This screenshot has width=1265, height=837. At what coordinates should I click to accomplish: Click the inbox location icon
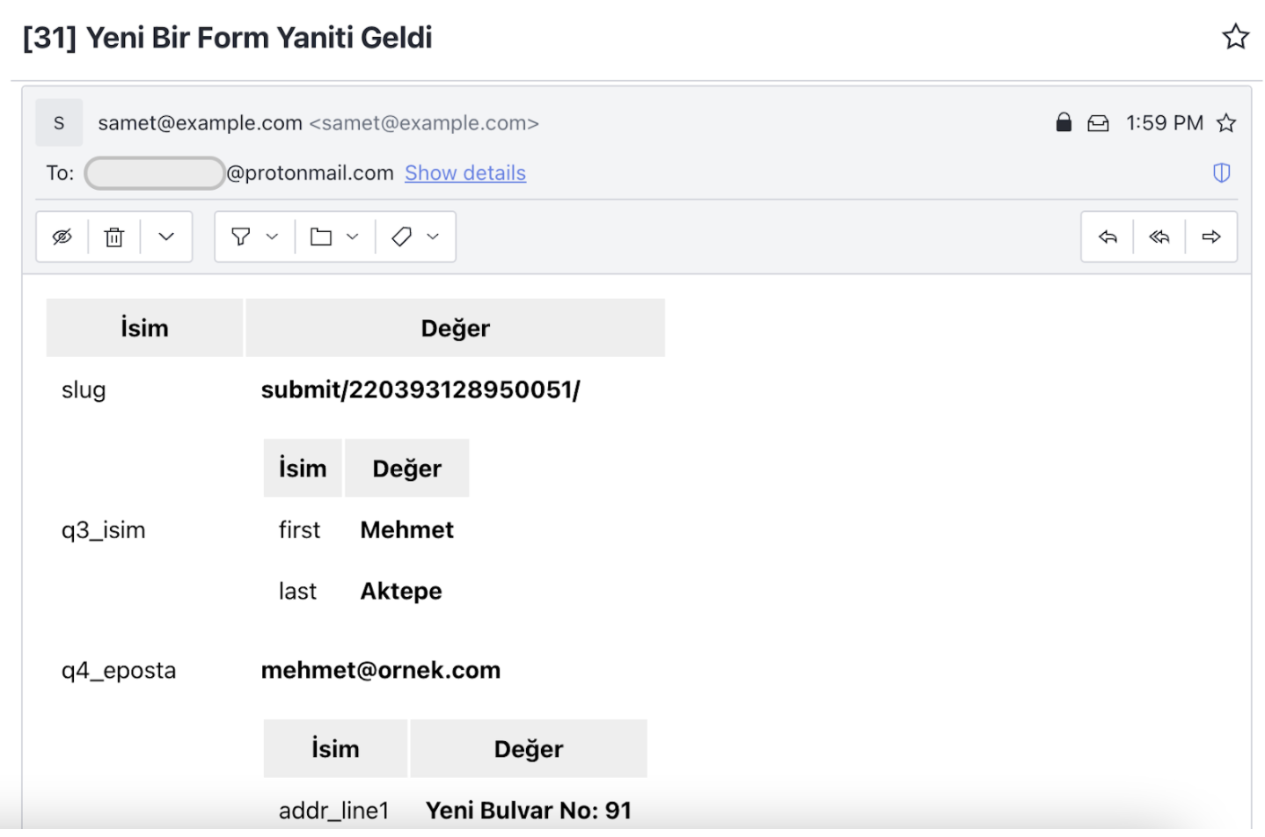click(x=1098, y=123)
